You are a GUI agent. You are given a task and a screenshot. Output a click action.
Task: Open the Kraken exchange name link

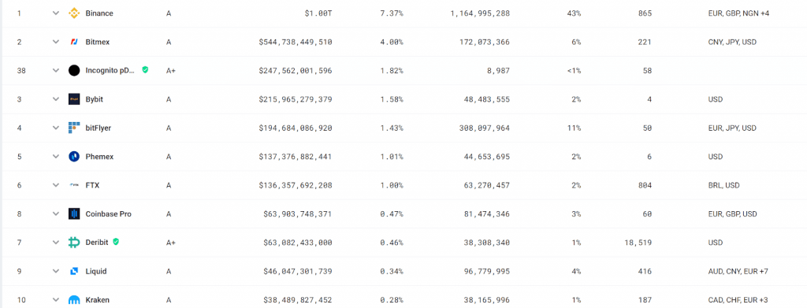(x=97, y=300)
